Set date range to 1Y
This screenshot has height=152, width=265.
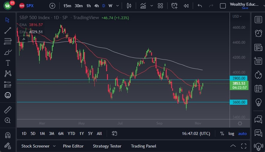coord(82,134)
